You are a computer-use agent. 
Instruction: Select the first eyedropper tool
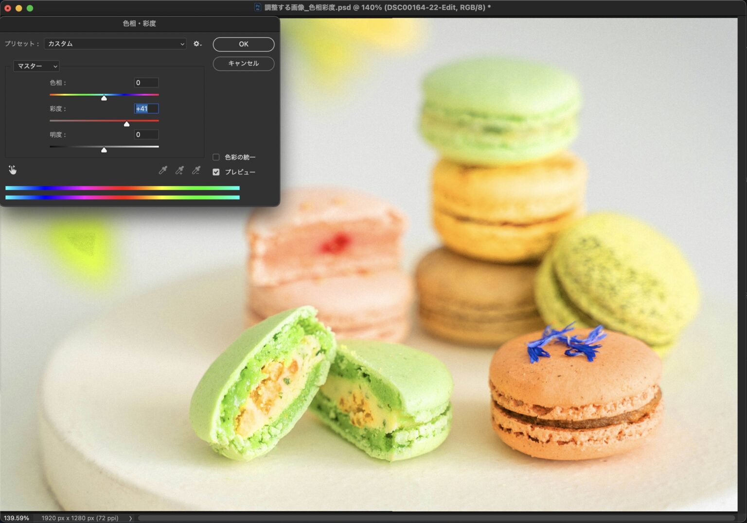(x=163, y=170)
